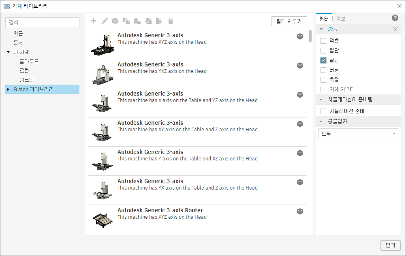Click 'This machine has YXZ axis on the Head'
The width and height of the screenshot is (406, 256).
(x=162, y=71)
